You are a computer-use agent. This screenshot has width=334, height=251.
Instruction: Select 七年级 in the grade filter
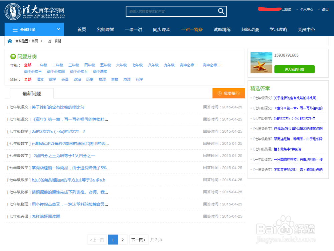[137, 65]
